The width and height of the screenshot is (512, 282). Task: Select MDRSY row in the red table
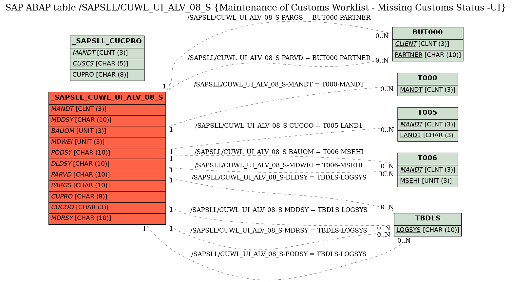(107, 218)
